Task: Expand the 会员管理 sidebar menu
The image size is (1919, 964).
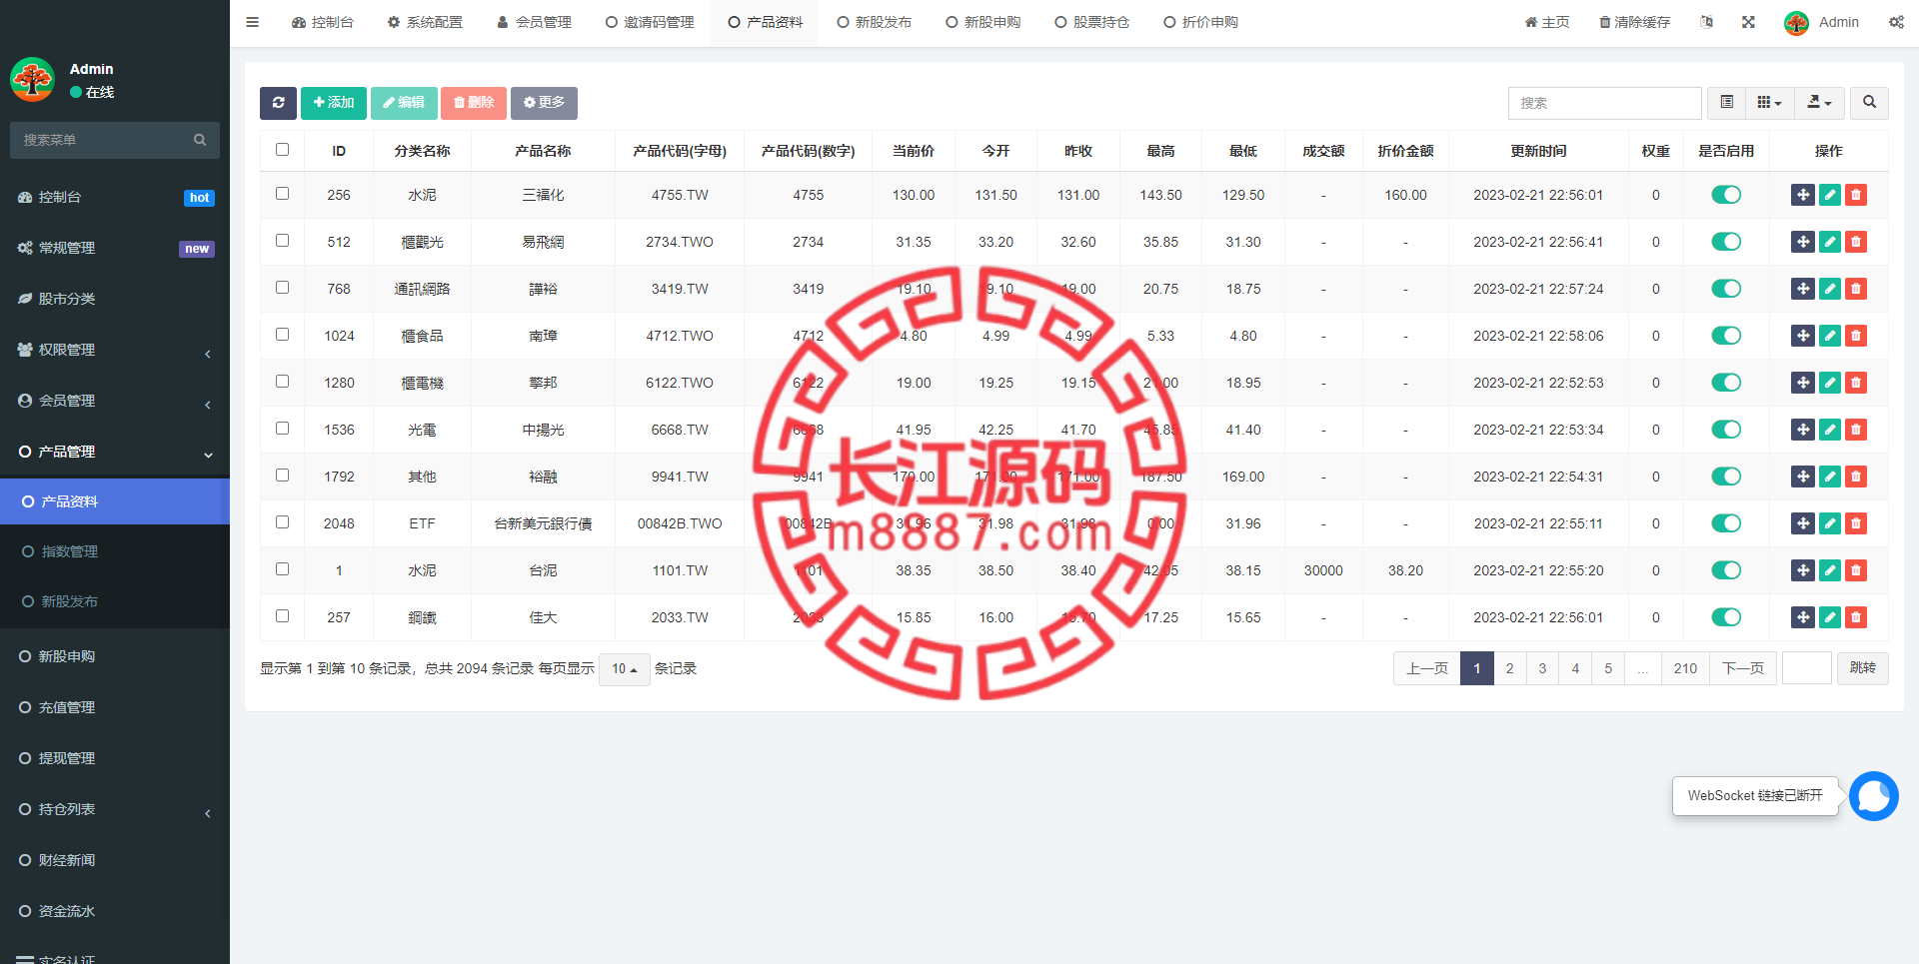Action: 115,401
